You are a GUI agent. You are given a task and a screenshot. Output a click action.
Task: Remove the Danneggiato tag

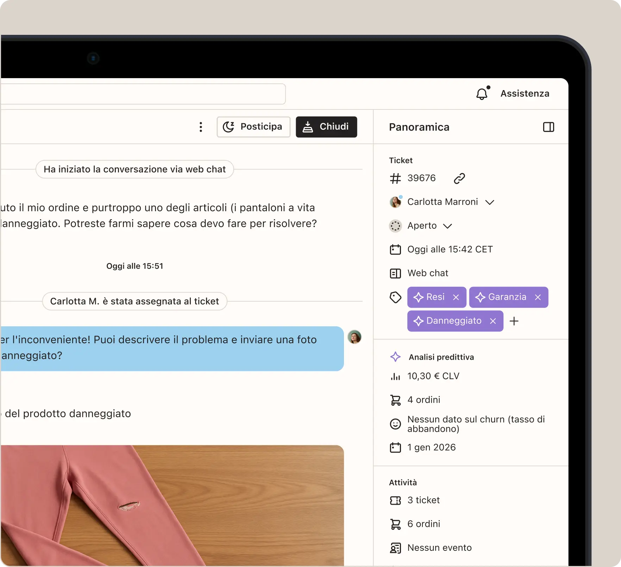click(493, 321)
